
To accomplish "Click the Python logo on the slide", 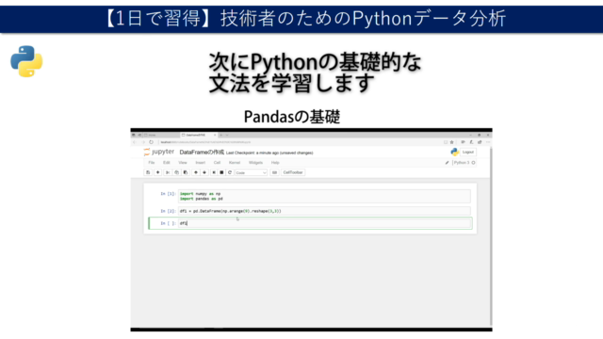I will point(26,61).
